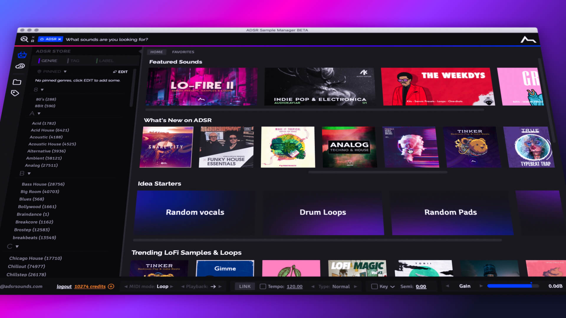Select the MIDI mode Loop arrow icon
Image resolution: width=566 pixels, height=318 pixels.
pyautogui.click(x=172, y=286)
